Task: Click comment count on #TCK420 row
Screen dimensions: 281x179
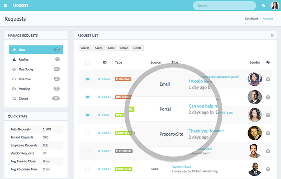Action: [268, 79]
